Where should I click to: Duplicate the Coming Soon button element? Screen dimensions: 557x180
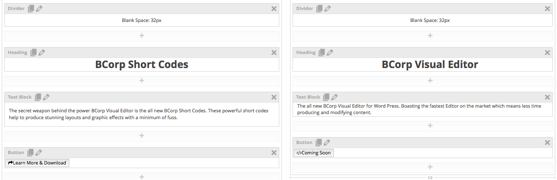319,143
